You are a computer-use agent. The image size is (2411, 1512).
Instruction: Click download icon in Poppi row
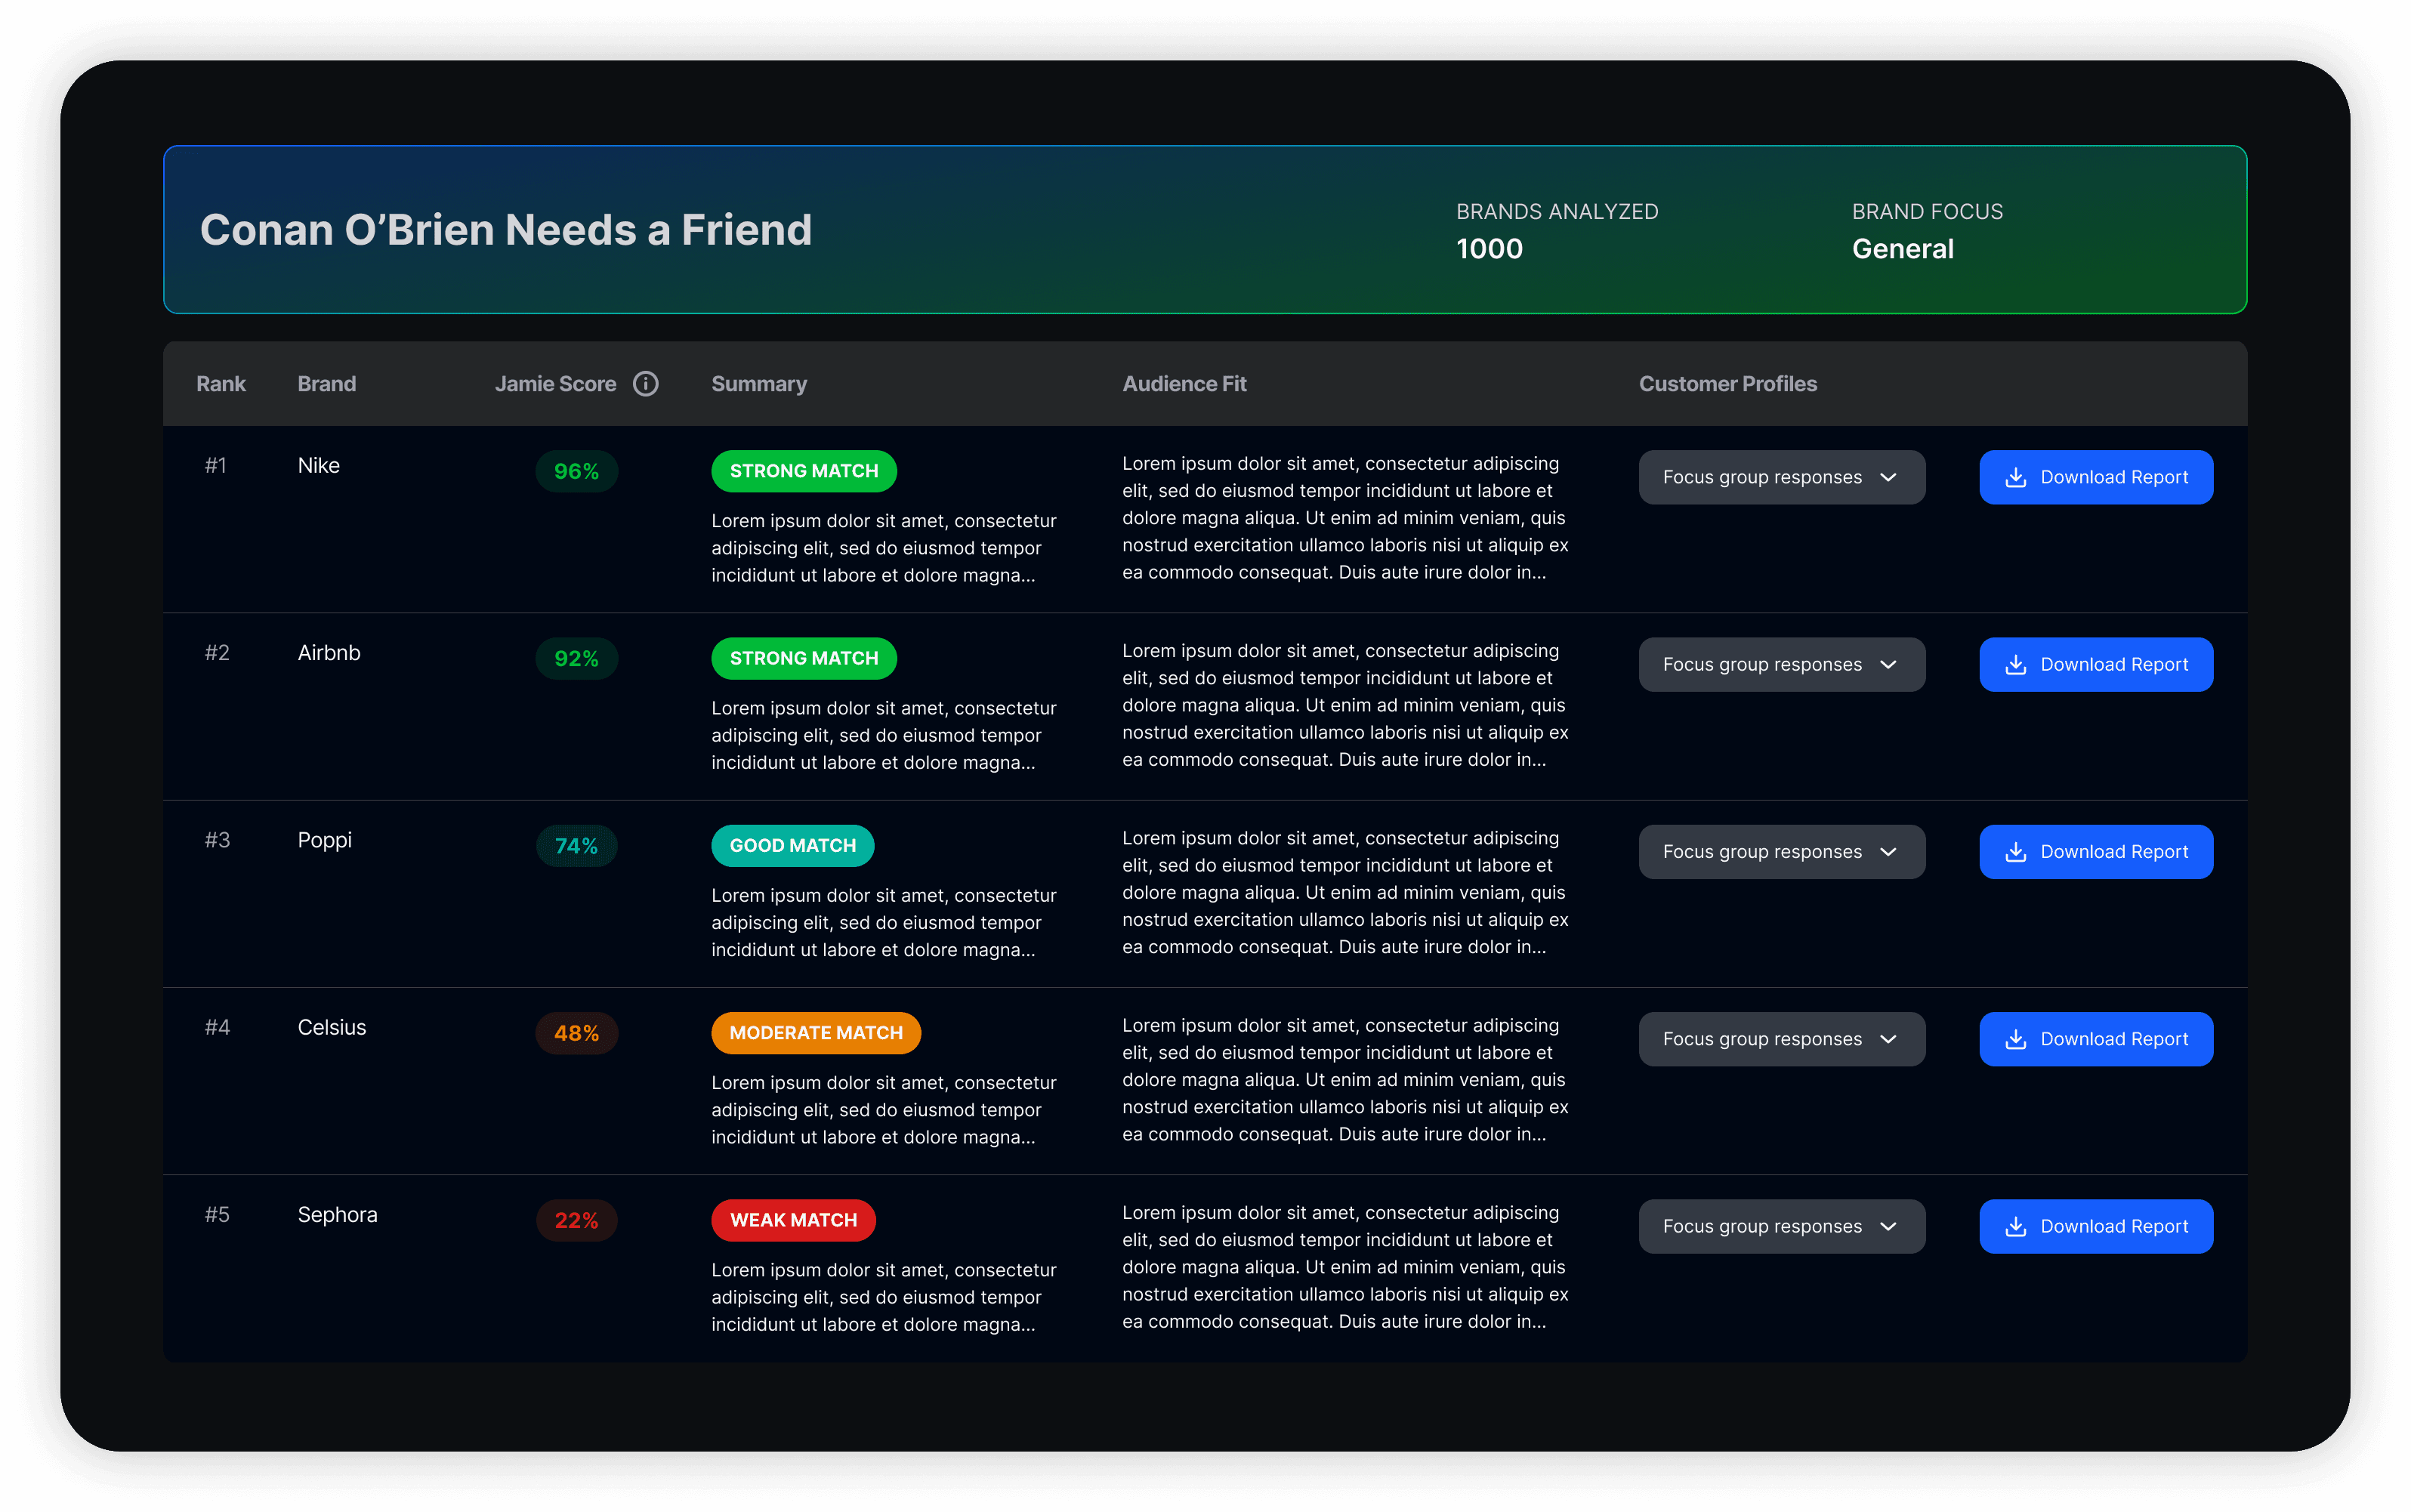(2016, 851)
